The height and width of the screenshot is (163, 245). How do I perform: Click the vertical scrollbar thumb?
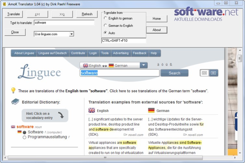pos(240,59)
